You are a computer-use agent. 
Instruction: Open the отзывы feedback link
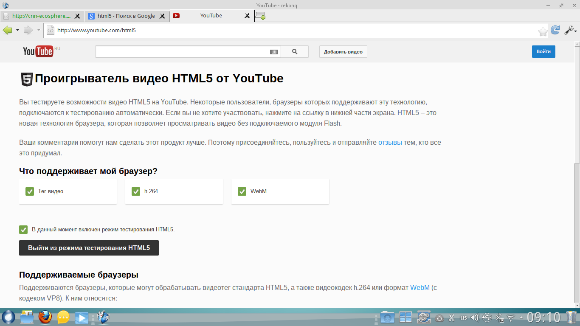tap(390, 143)
